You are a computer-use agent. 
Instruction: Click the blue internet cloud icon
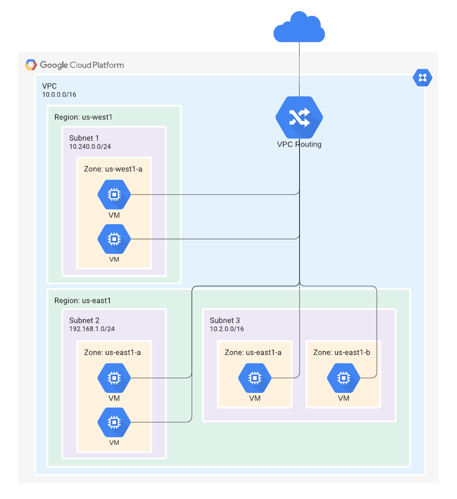[299, 28]
